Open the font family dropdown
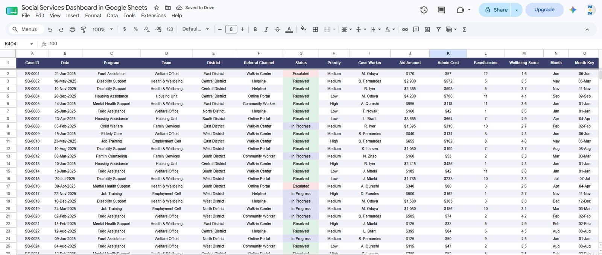This screenshot has height=255, width=602. 195,29
